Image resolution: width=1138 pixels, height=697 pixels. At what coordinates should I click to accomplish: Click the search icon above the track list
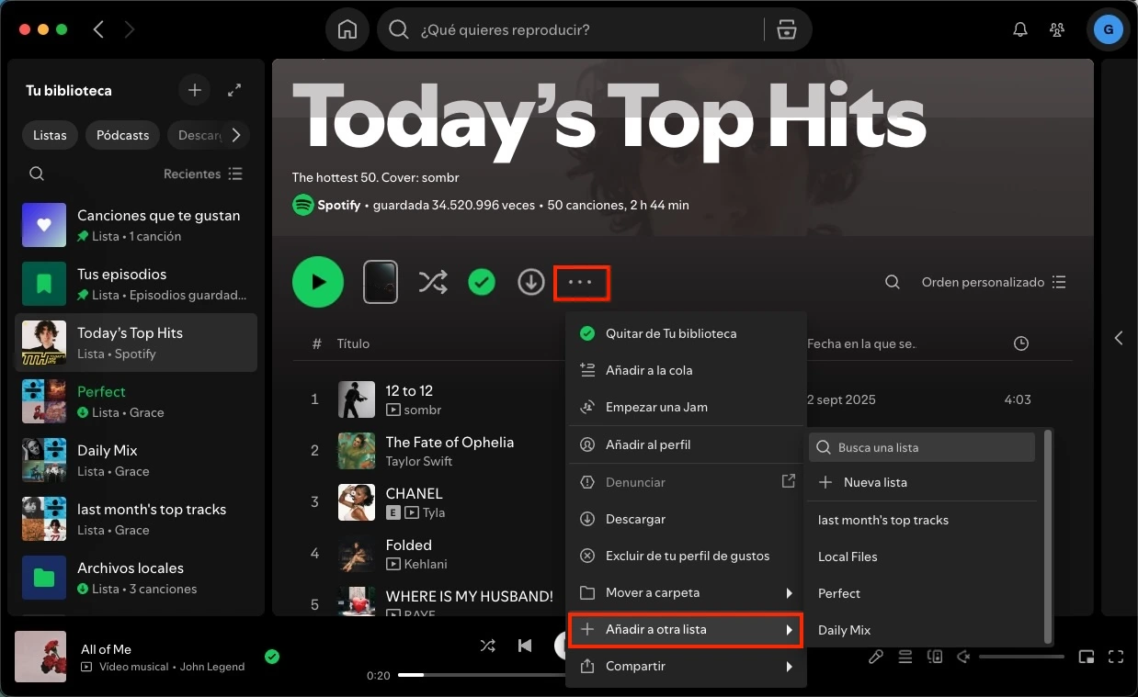click(x=892, y=282)
